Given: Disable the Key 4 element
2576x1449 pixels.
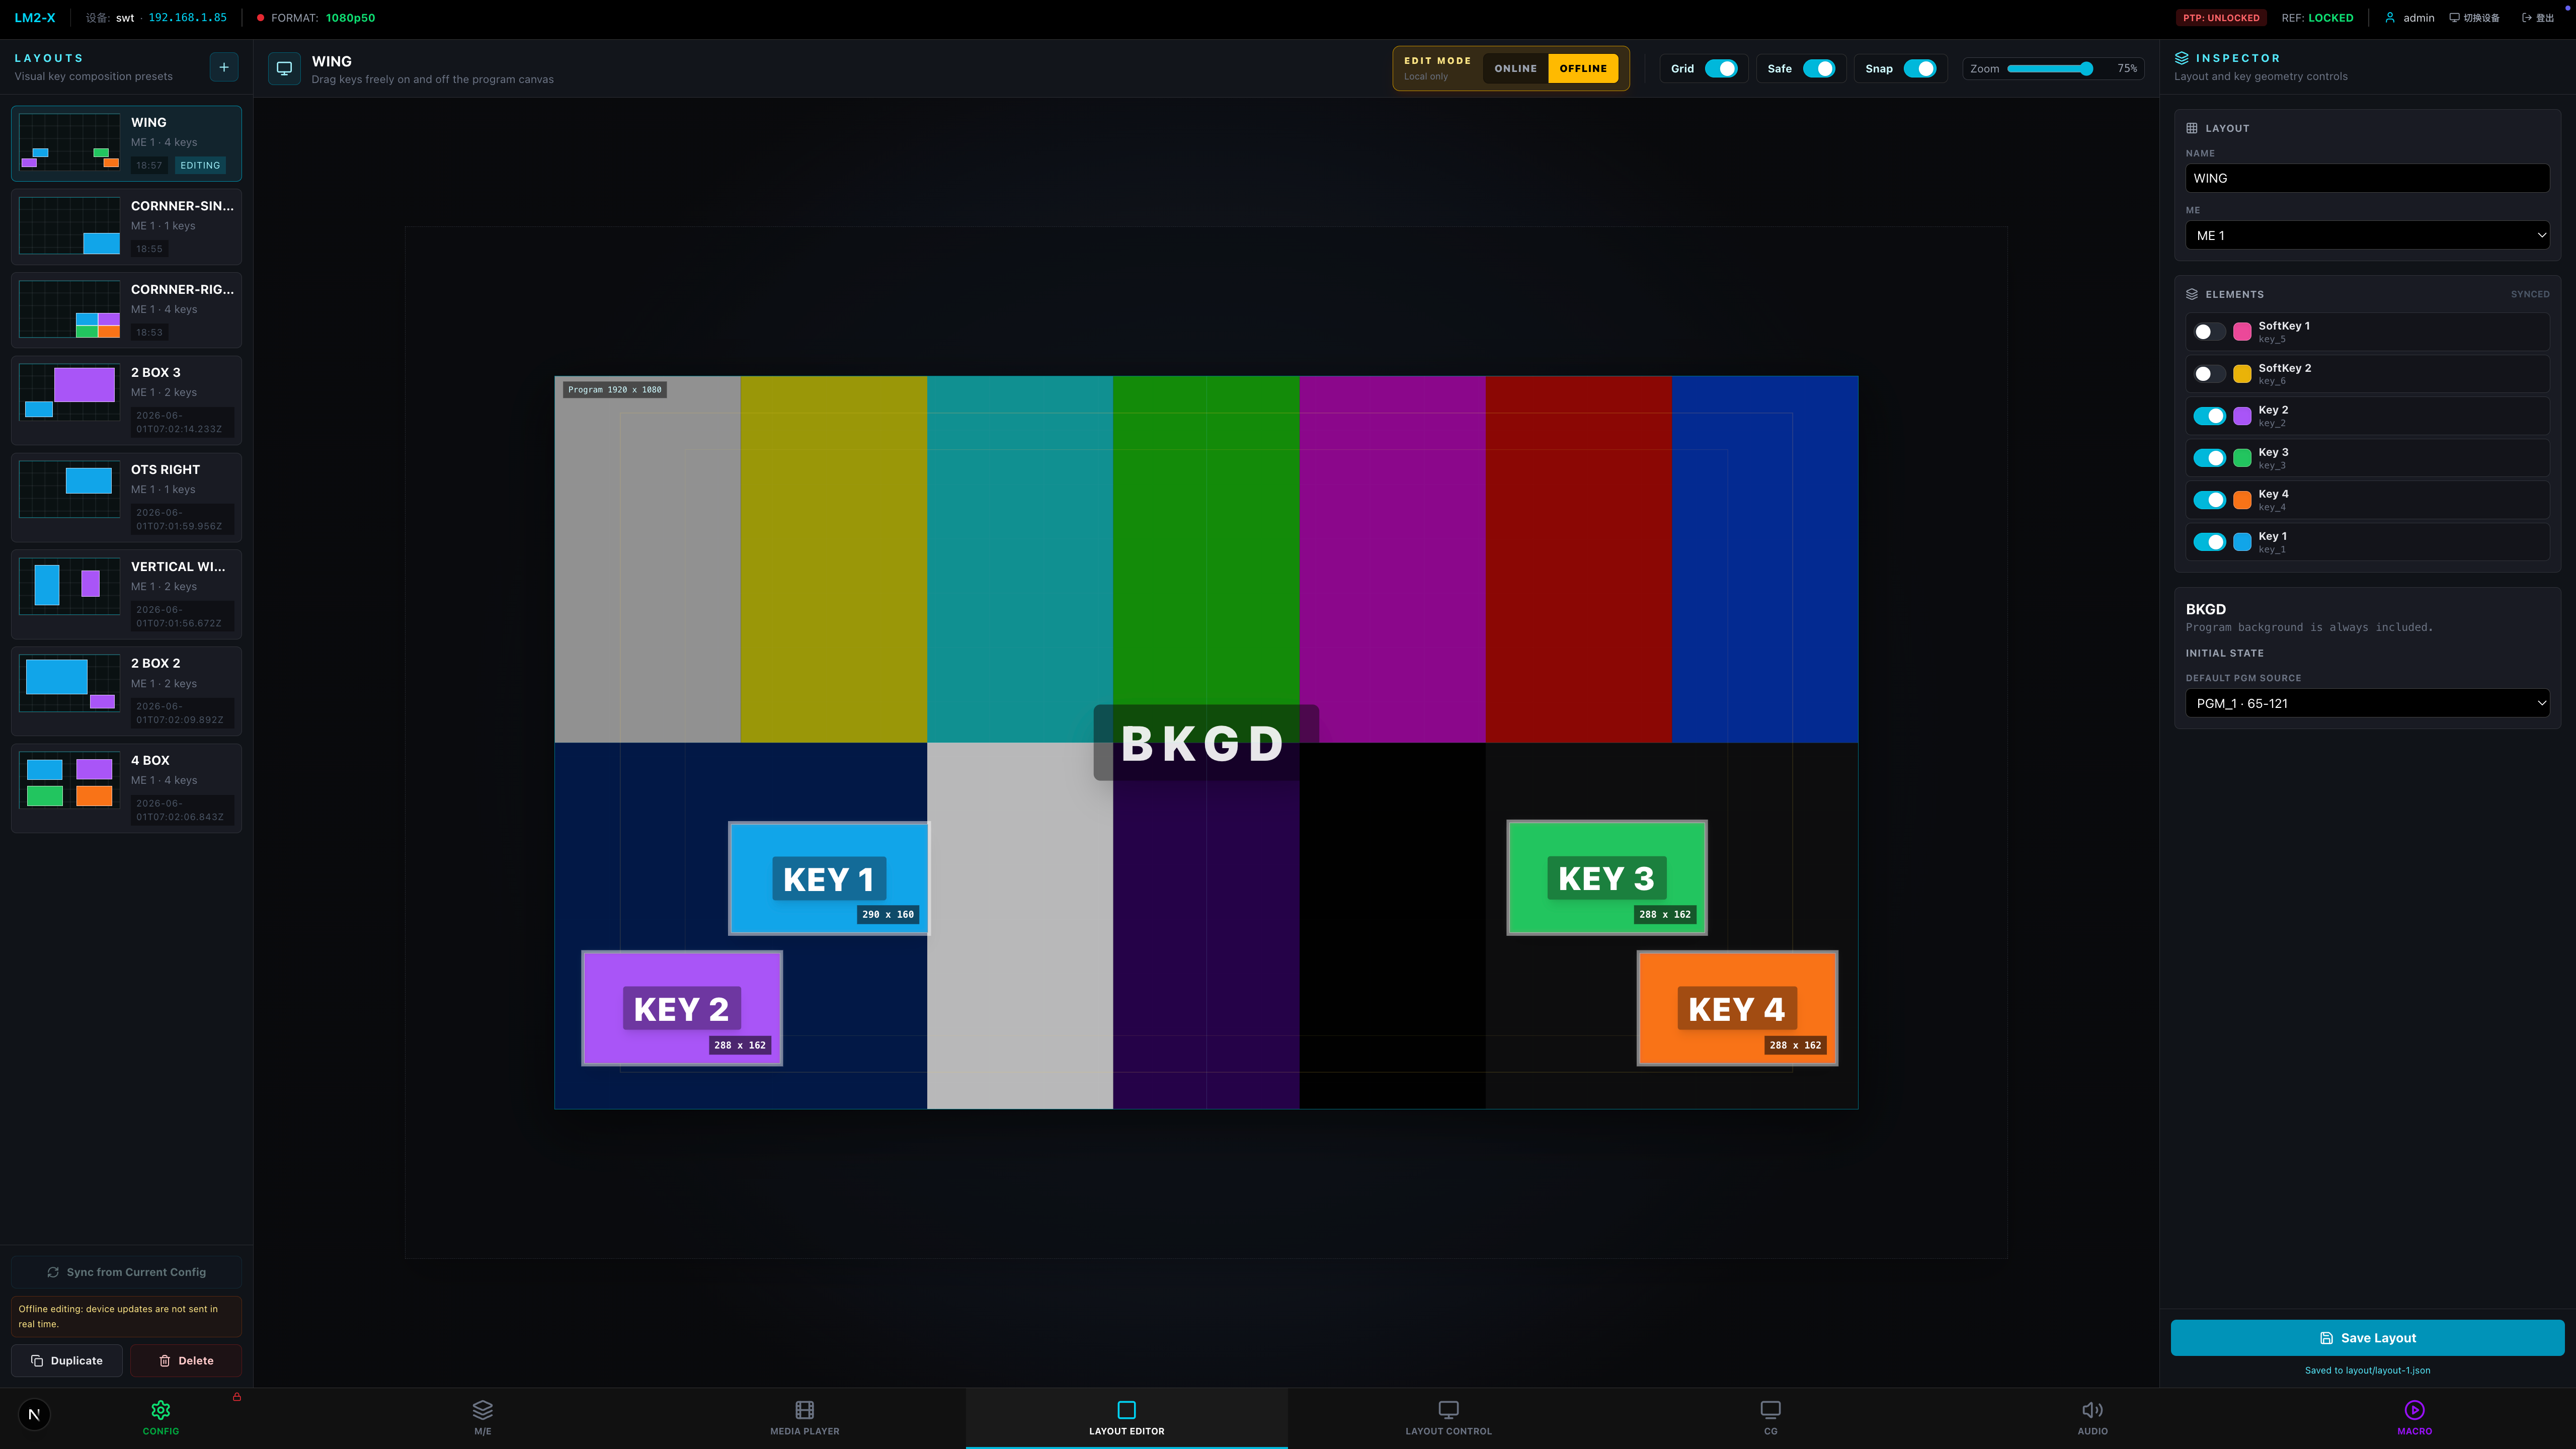Looking at the screenshot, I should coord(2210,500).
